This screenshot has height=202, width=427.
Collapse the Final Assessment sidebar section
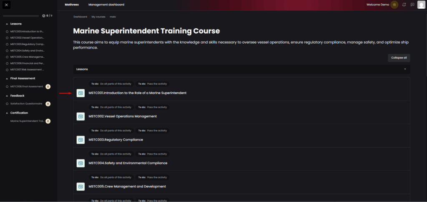pyautogui.click(x=7, y=78)
